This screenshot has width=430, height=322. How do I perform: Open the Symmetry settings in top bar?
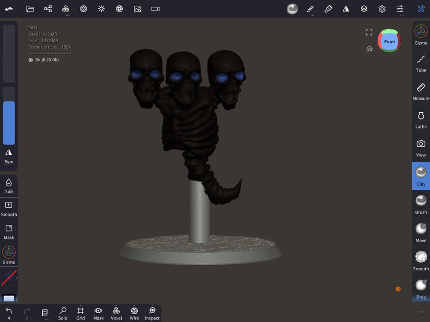pyautogui.click(x=346, y=9)
